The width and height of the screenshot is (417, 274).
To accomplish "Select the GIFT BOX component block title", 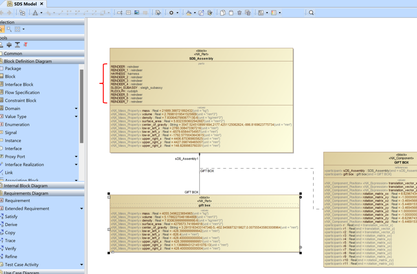I will click(401, 162).
